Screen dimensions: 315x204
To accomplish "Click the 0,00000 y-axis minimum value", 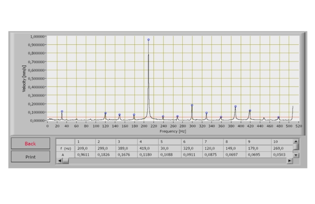I will [x=37, y=120].
